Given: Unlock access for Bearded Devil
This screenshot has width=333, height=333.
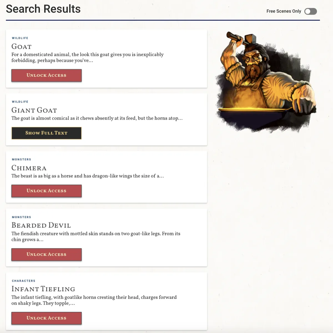Looking at the screenshot, I should pyautogui.click(x=46, y=255).
